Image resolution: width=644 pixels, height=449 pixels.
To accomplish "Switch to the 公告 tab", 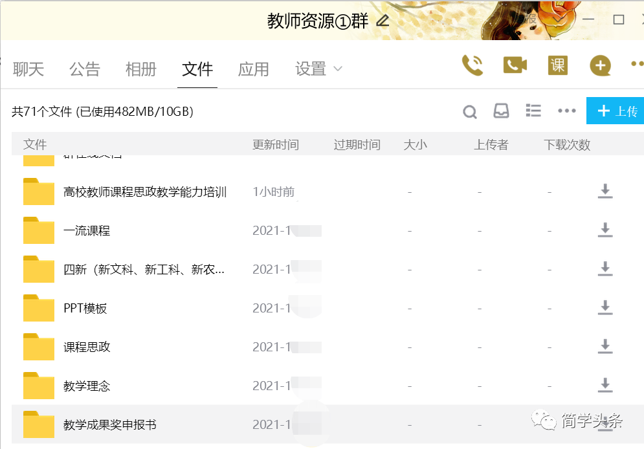I will (85, 69).
